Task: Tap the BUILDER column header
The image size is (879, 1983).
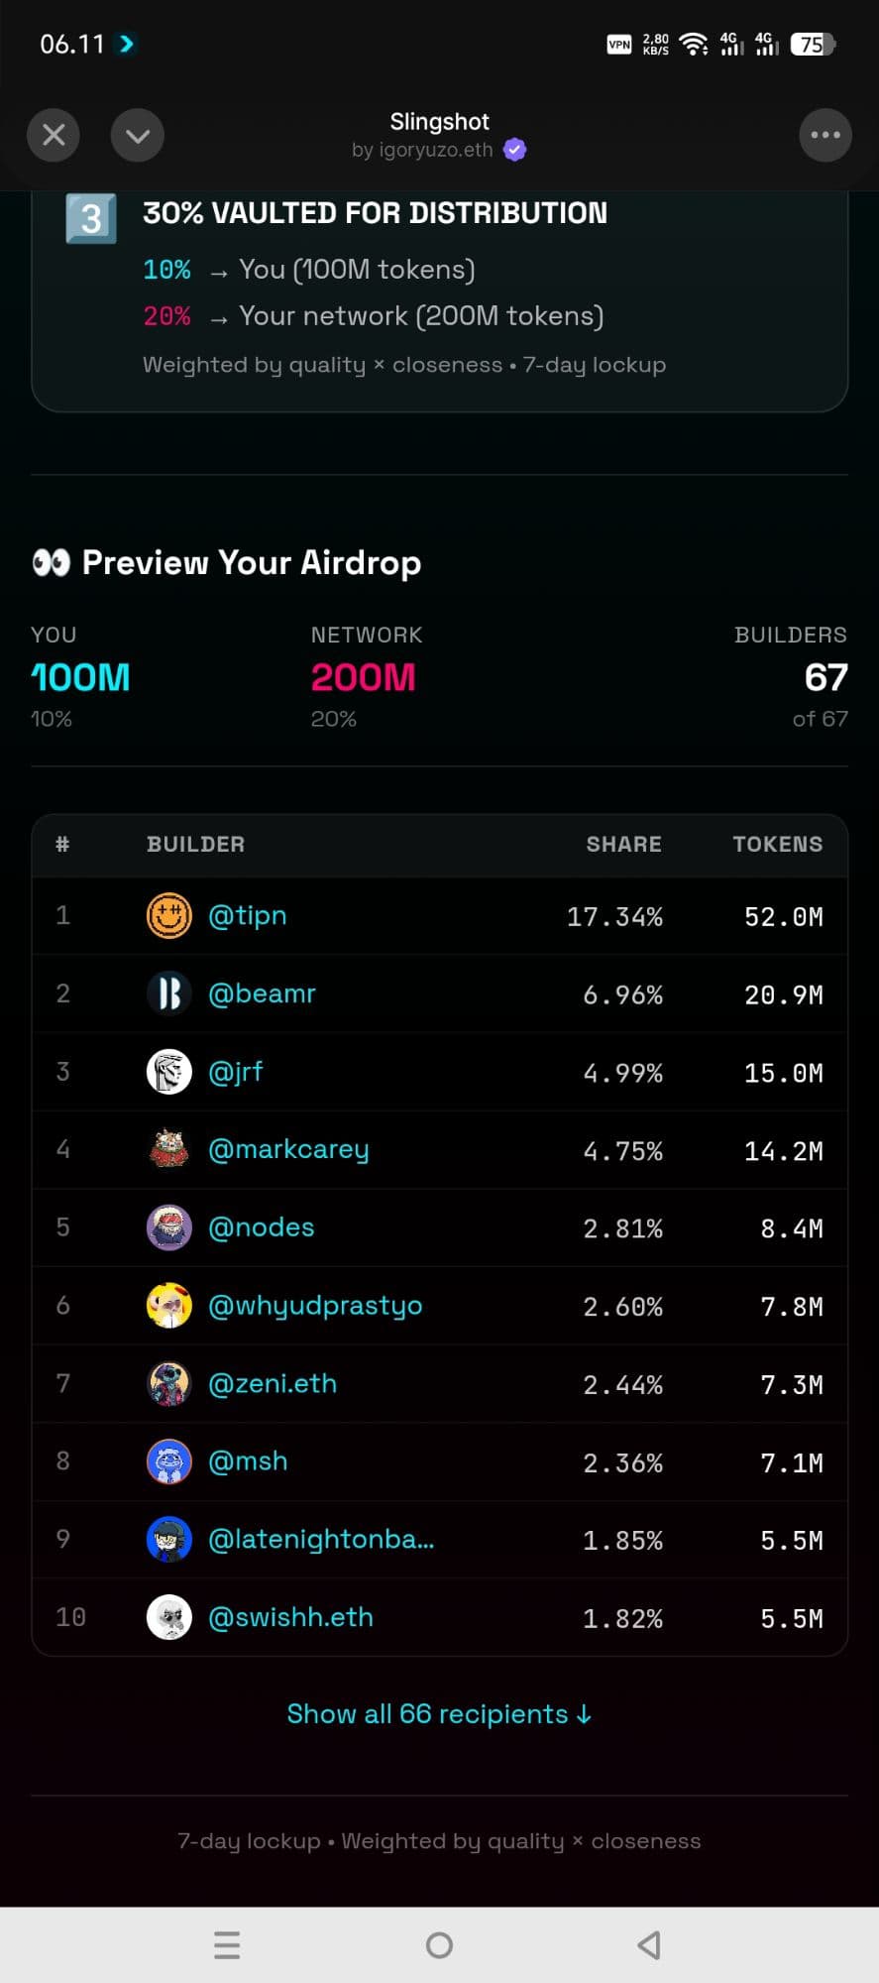Action: click(x=195, y=845)
